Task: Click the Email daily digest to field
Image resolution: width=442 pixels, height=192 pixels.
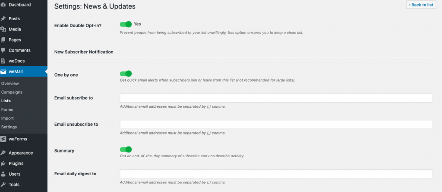Action: 276,174
